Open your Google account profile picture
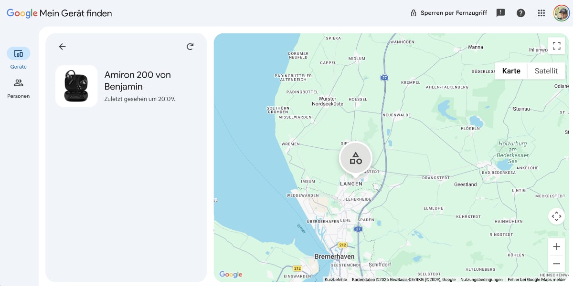The width and height of the screenshot is (573, 286). (562, 13)
